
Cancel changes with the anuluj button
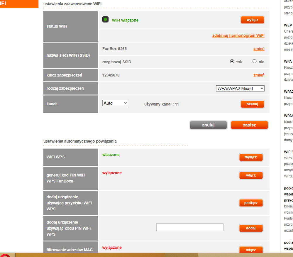(208, 125)
